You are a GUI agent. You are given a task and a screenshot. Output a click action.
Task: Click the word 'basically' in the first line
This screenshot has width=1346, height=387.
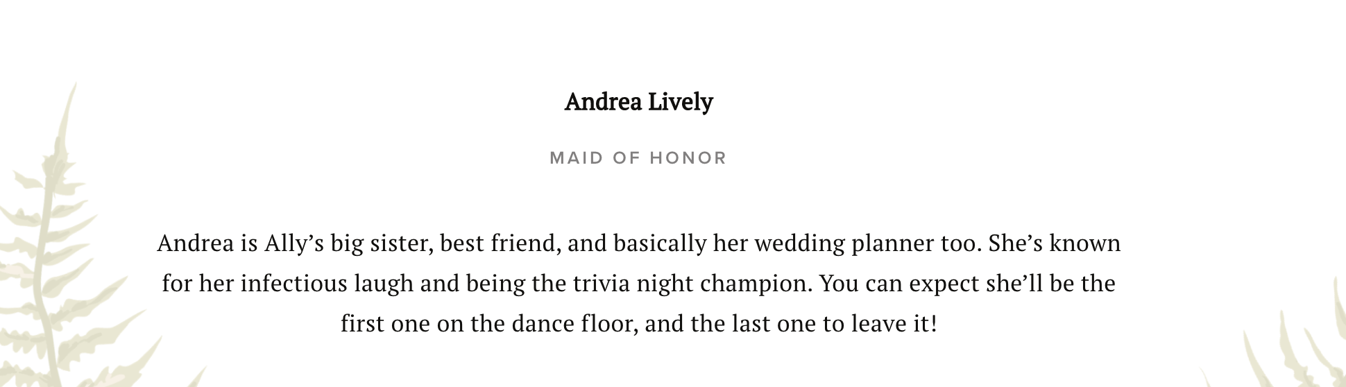point(660,244)
